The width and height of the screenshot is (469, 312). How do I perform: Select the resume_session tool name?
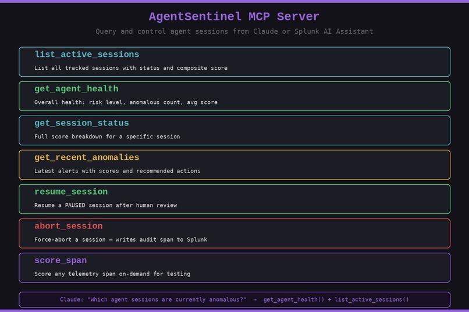pyautogui.click(x=71, y=192)
